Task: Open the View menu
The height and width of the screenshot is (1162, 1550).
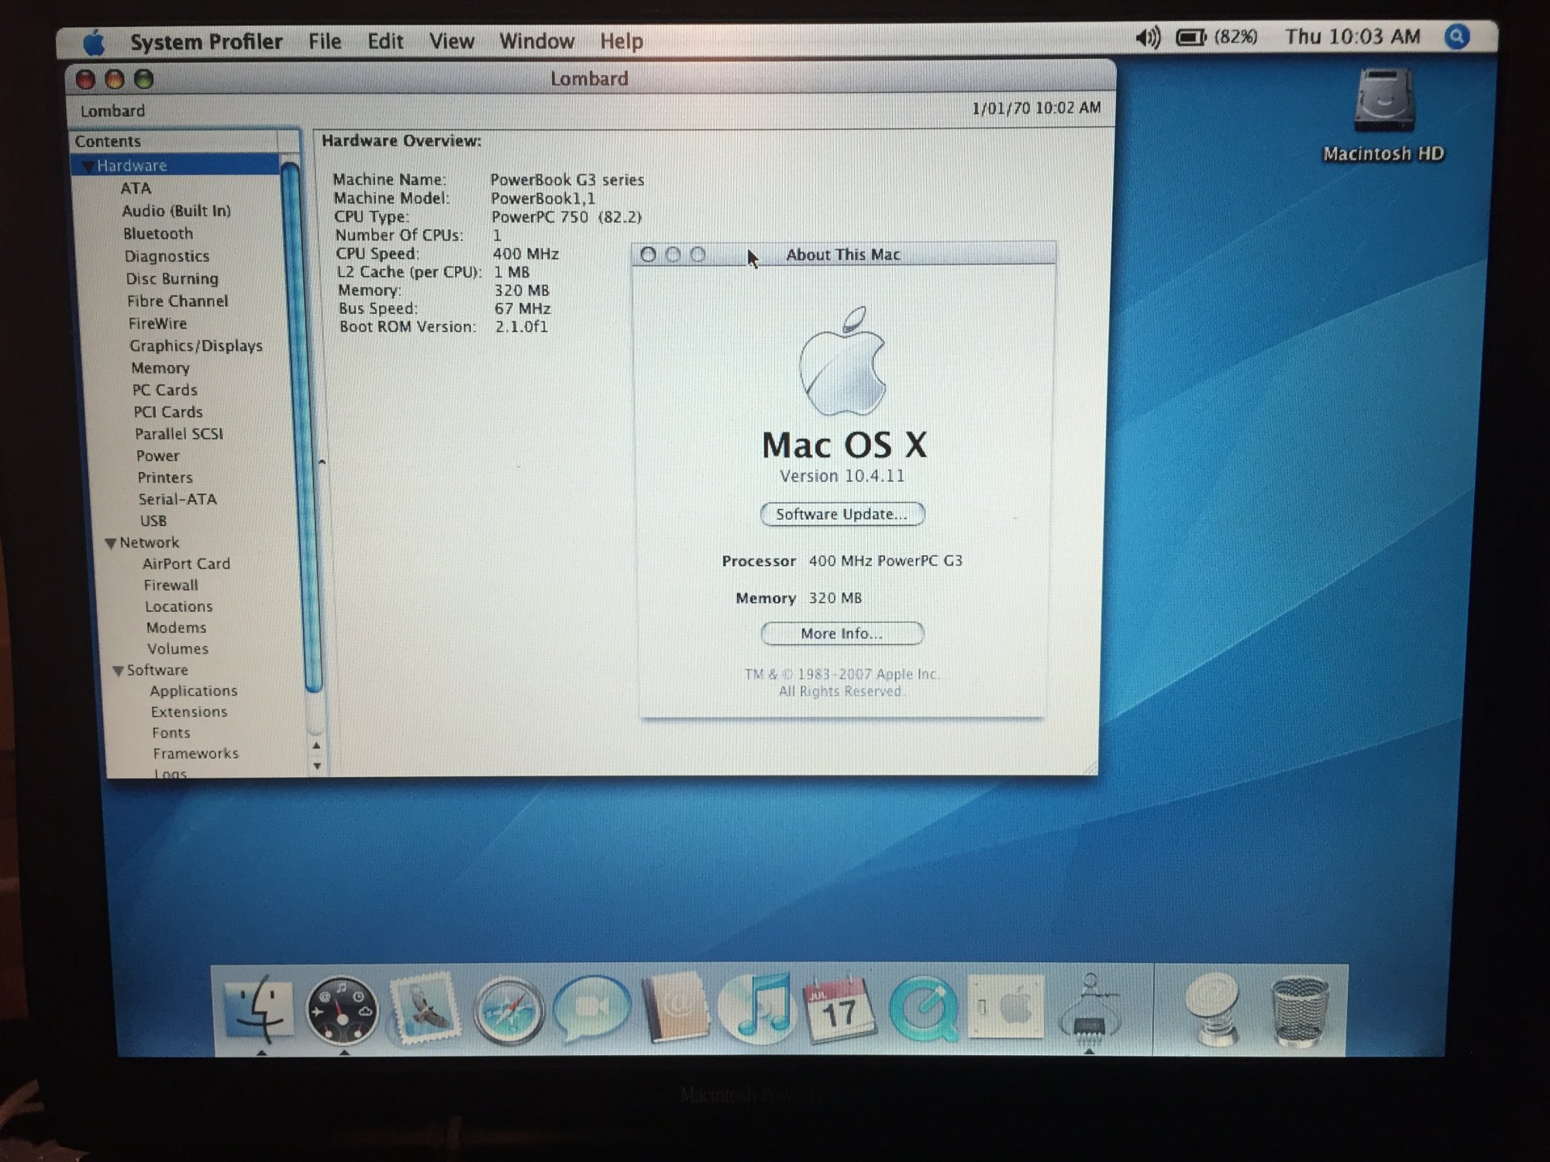Action: tap(451, 41)
